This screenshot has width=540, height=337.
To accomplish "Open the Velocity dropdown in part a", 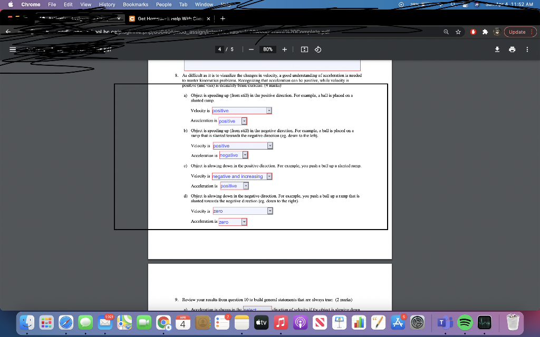I will point(242,110).
